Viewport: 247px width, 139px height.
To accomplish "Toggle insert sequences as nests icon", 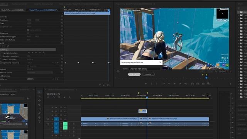I will coord(48,98).
